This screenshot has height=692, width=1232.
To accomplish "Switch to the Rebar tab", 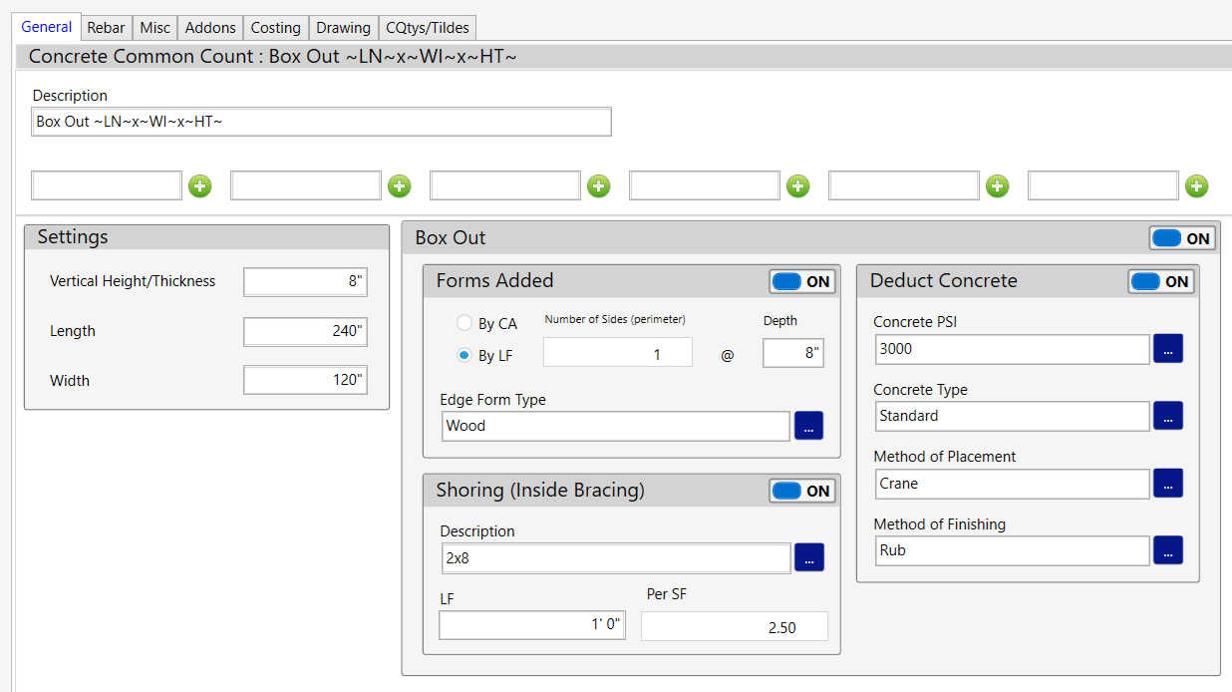I will [106, 28].
